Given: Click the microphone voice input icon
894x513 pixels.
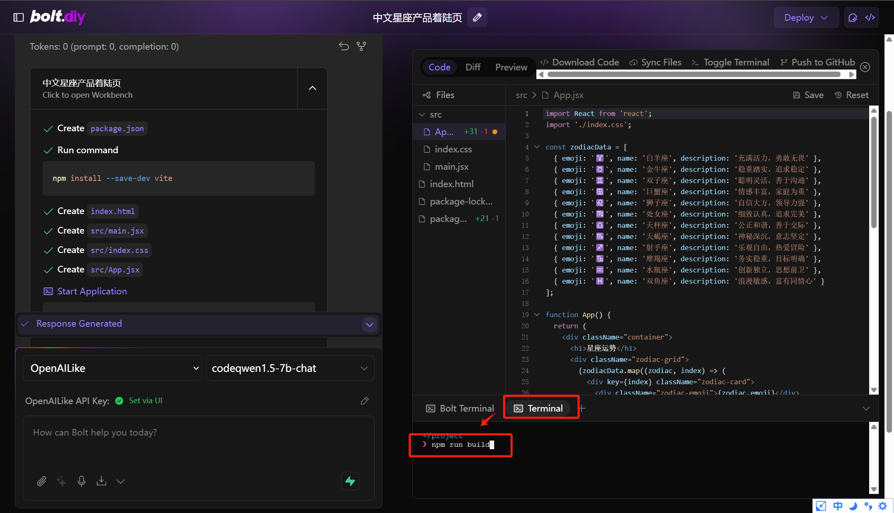Looking at the screenshot, I should pyautogui.click(x=82, y=481).
